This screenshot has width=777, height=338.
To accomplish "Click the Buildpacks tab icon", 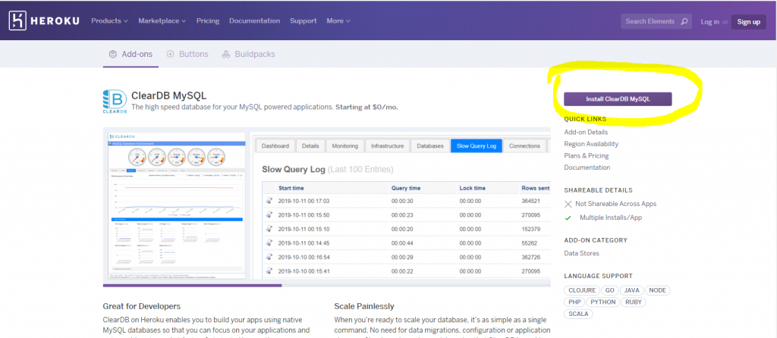I will [x=226, y=54].
